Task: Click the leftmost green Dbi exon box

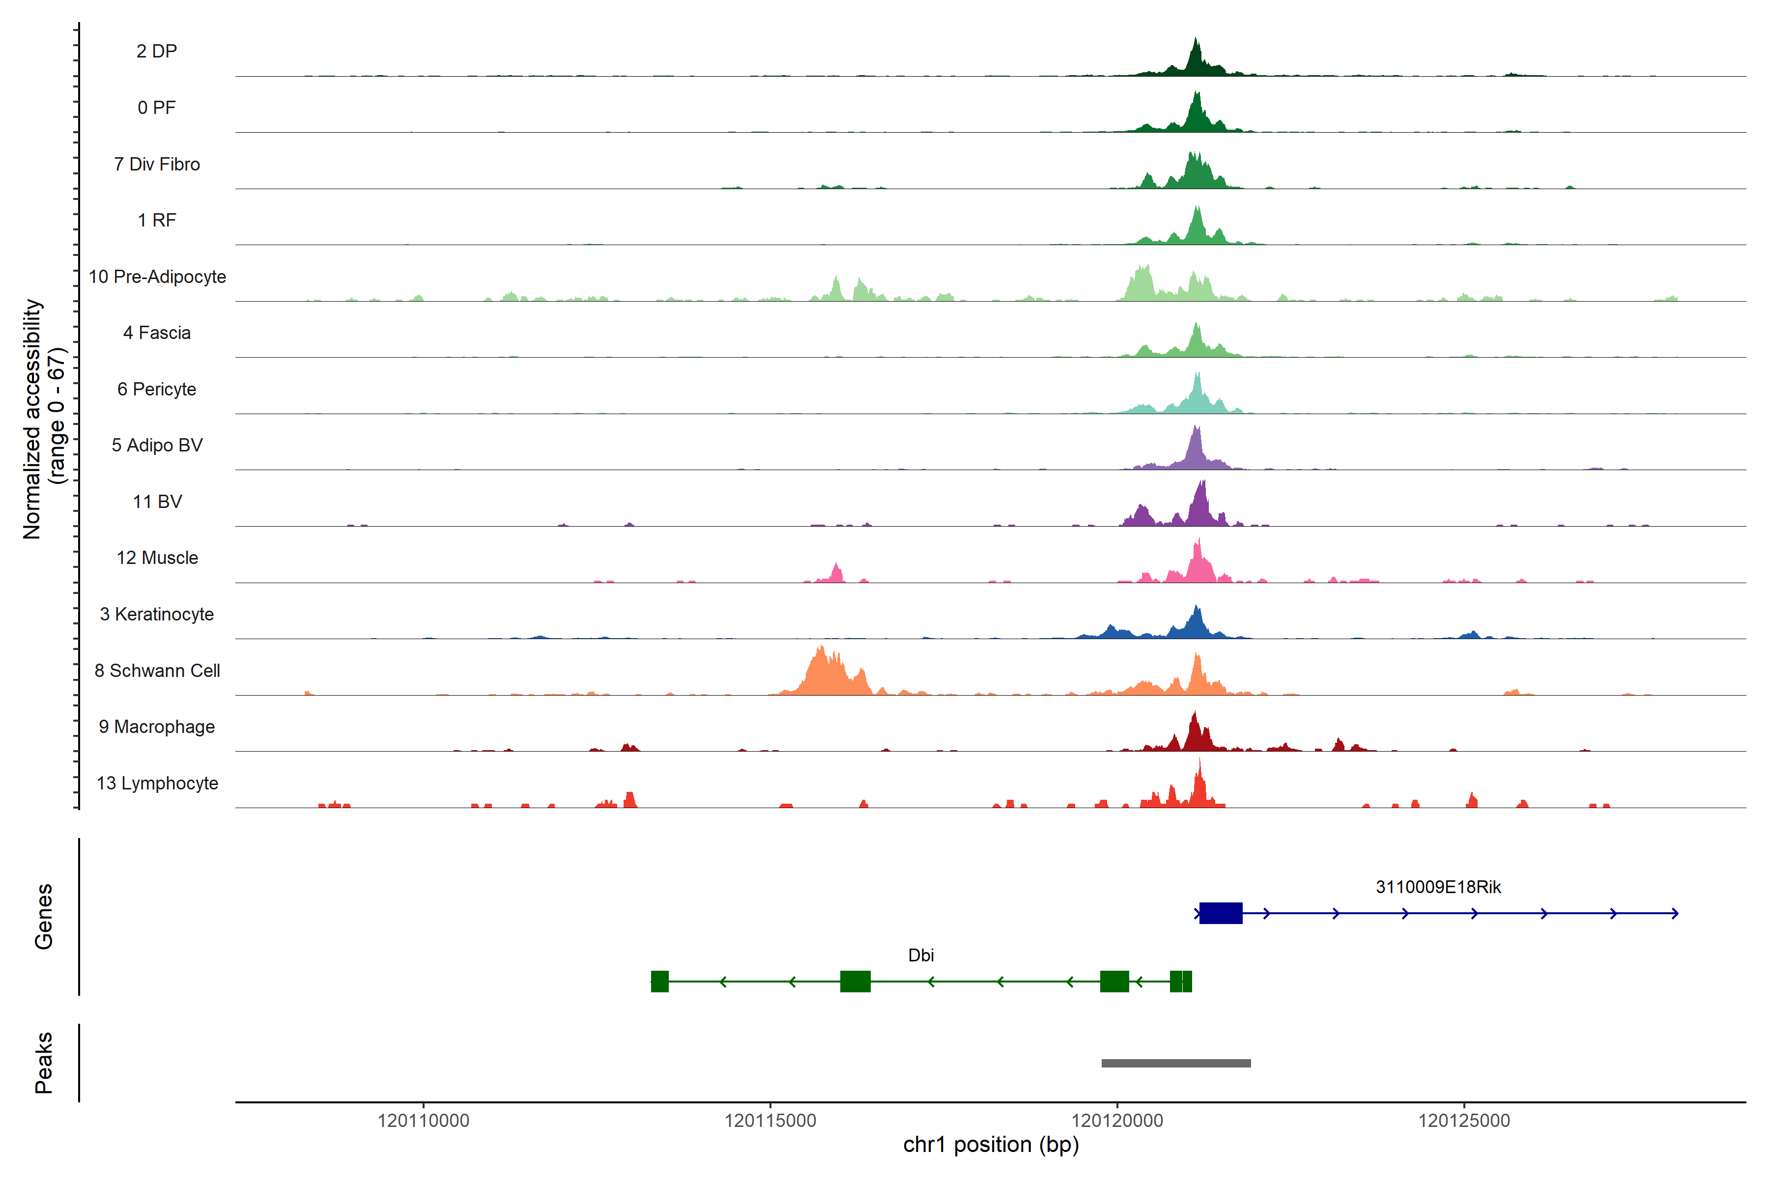Action: [659, 981]
